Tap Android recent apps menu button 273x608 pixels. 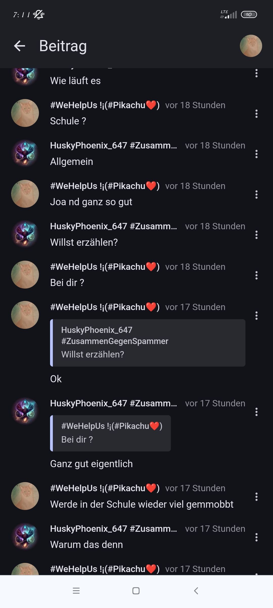76,591
